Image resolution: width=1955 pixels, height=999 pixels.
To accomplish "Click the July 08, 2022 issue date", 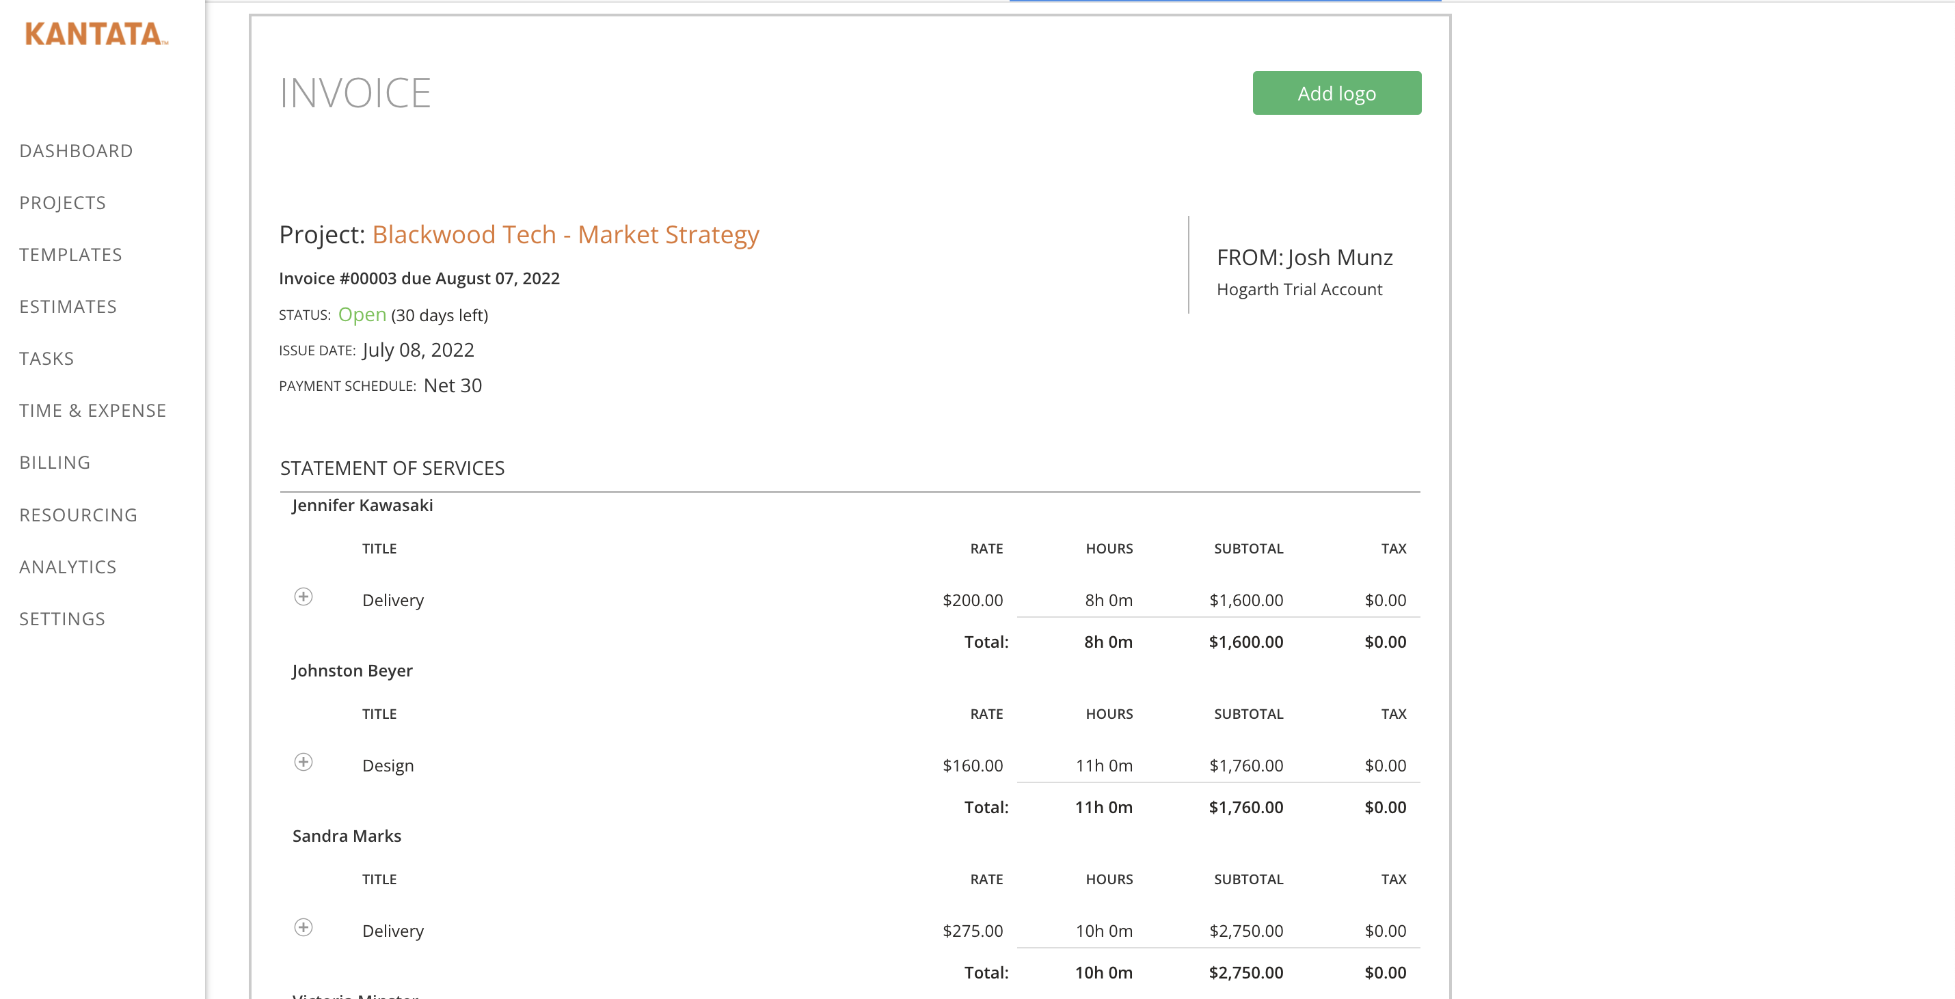I will tap(418, 350).
